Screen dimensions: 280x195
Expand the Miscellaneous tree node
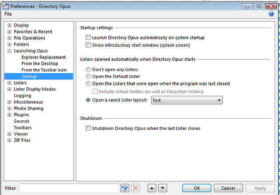(9, 102)
